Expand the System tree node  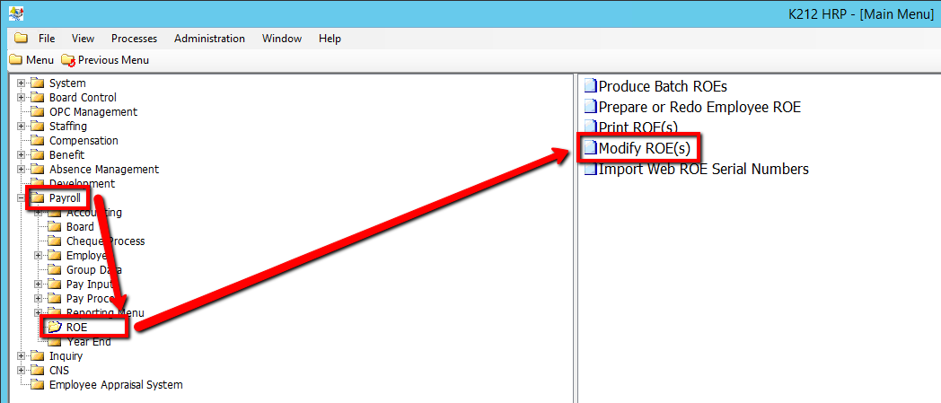tap(21, 83)
